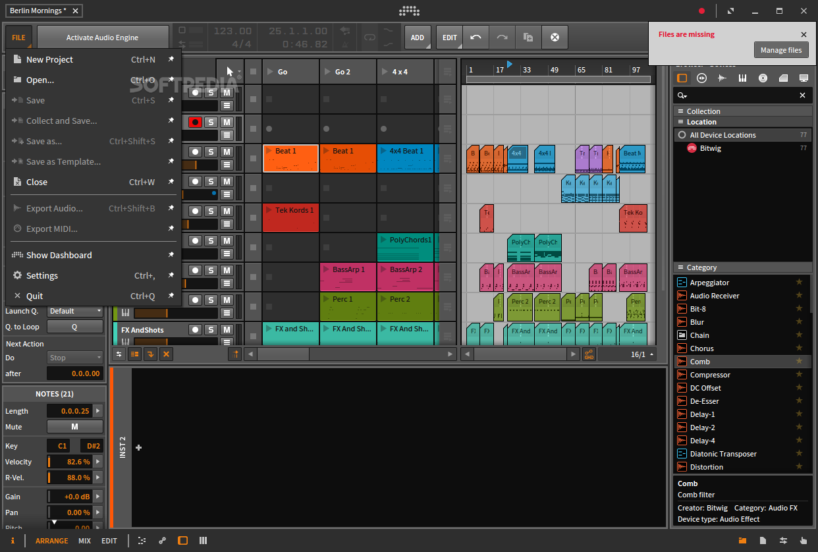Viewport: 818px width, 552px height.
Task: Disarm the red record button on second track
Action: pos(195,122)
